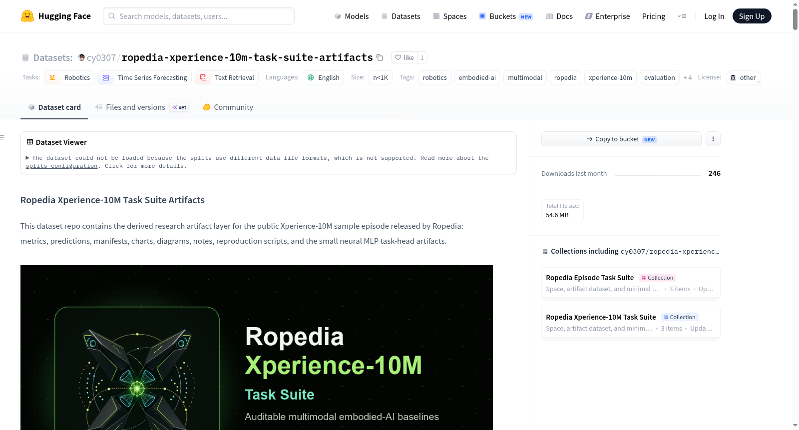799x430 pixels.
Task: Click the Collections section icon
Action: (545, 251)
